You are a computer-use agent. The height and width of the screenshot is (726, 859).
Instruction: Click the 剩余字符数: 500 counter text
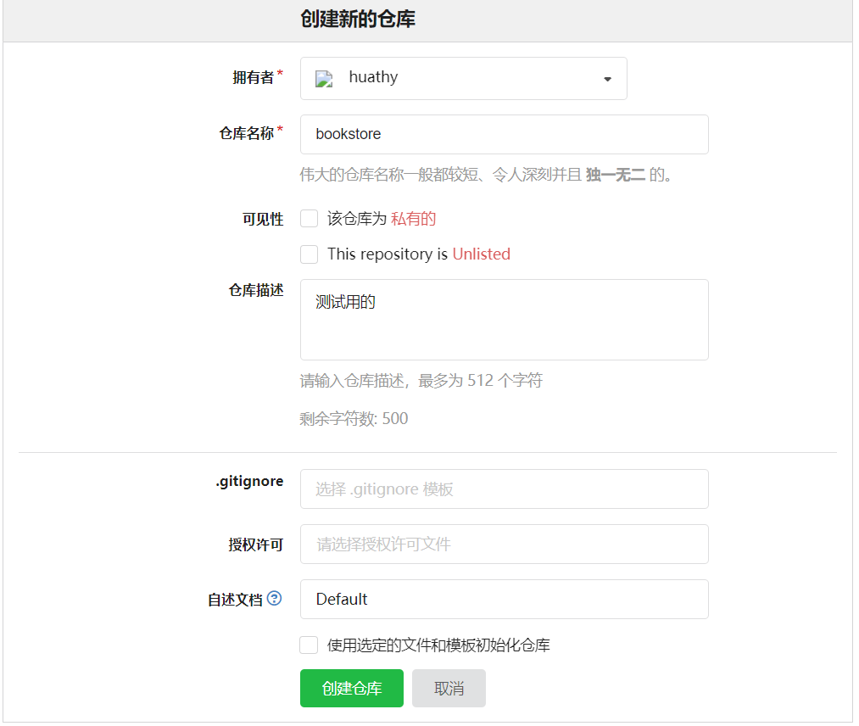click(x=354, y=419)
